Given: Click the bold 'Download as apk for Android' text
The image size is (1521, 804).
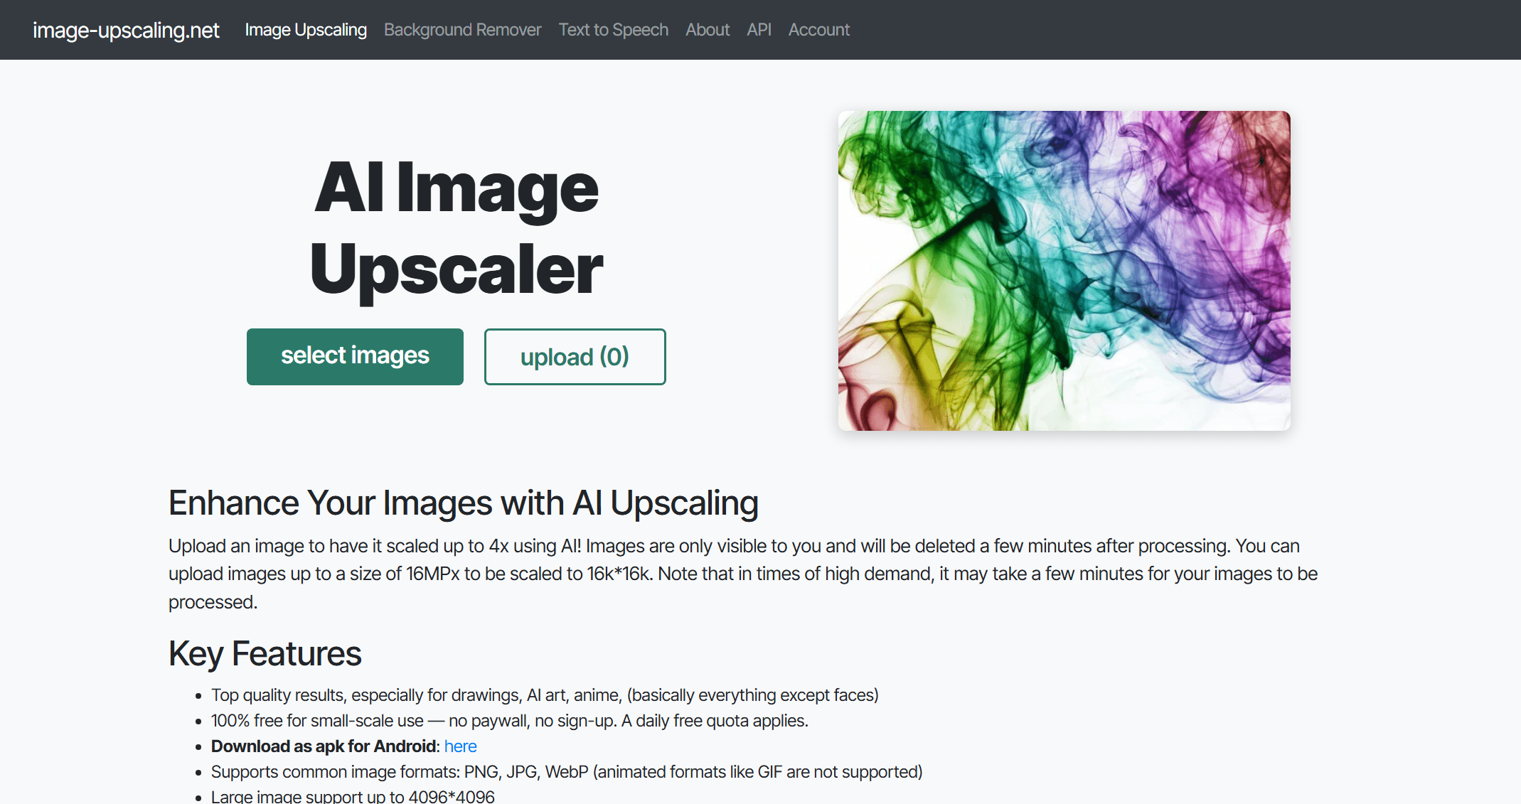Looking at the screenshot, I should [x=324, y=746].
